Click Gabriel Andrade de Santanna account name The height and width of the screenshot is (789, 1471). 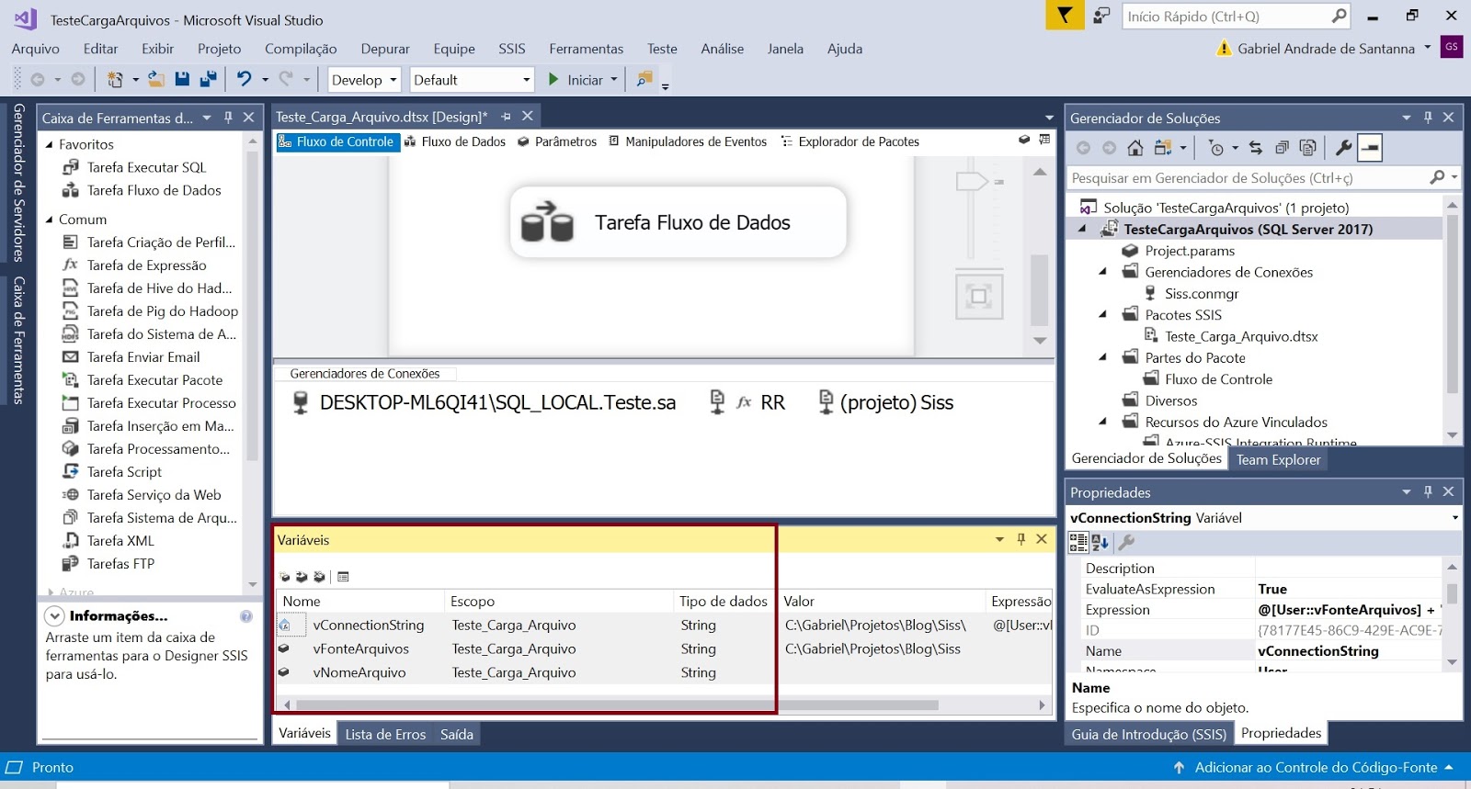pos(1326,49)
